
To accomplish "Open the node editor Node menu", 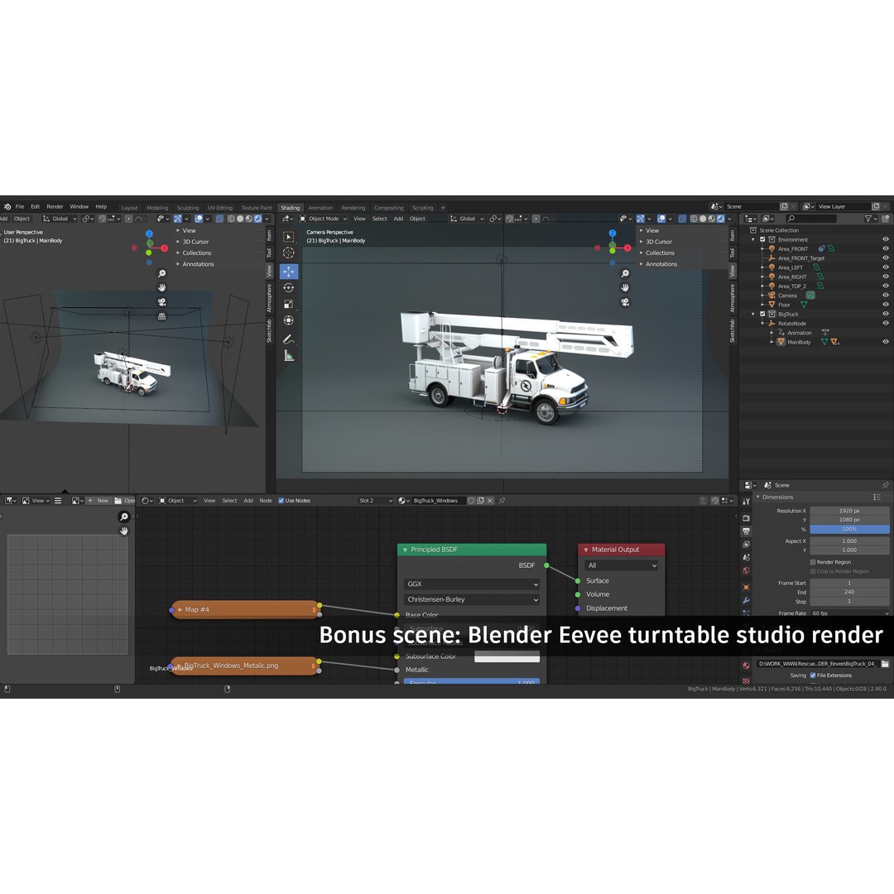I will (x=266, y=501).
